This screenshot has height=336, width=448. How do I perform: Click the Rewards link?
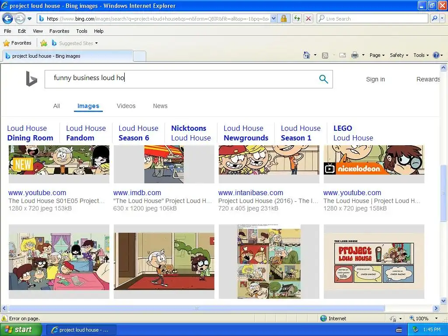pyautogui.click(x=428, y=79)
